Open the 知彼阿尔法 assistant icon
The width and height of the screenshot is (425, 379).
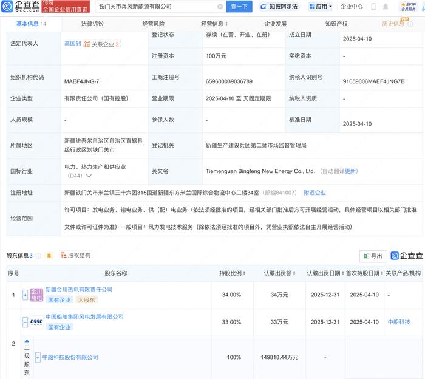tap(263, 7)
